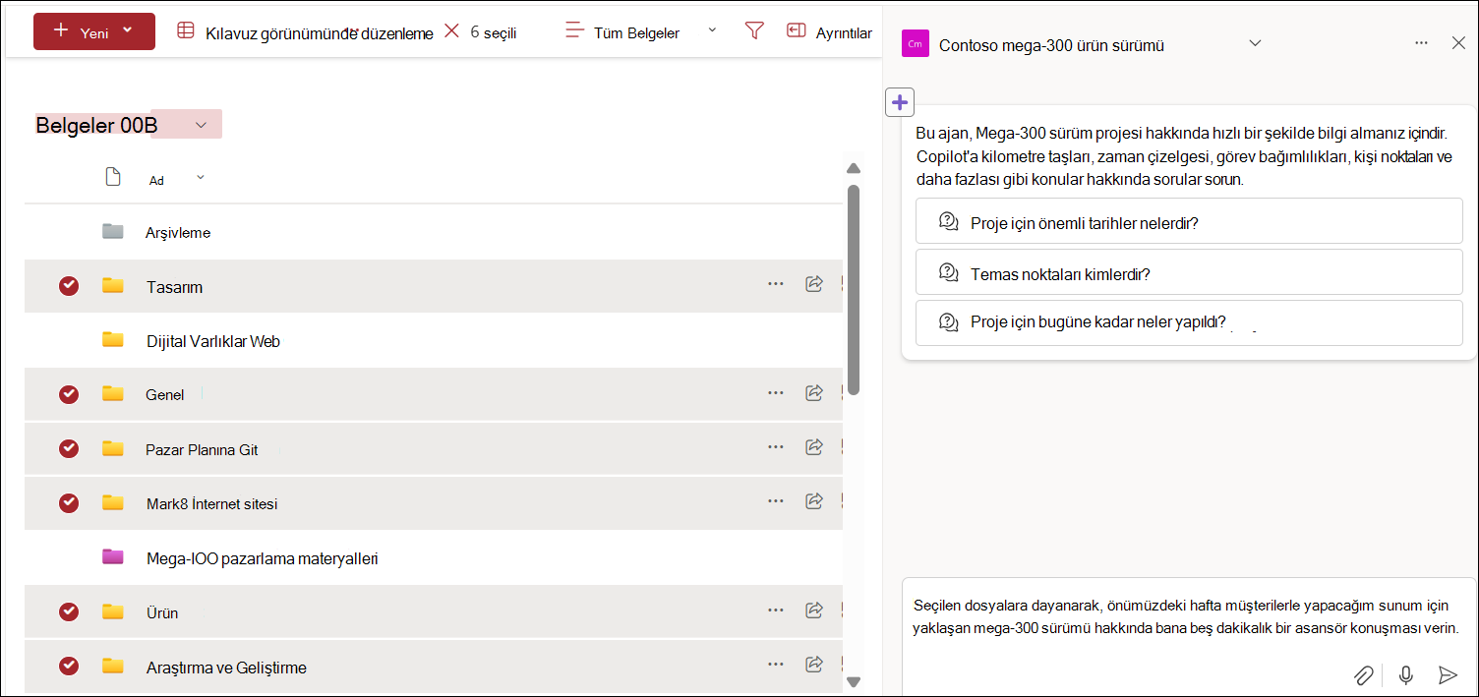Viewport: 1479px width, 697px height.
Task: Open more actions for Genel
Action: point(776,392)
